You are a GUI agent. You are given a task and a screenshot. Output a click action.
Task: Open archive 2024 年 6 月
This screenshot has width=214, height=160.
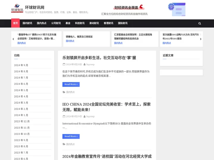click(21, 84)
